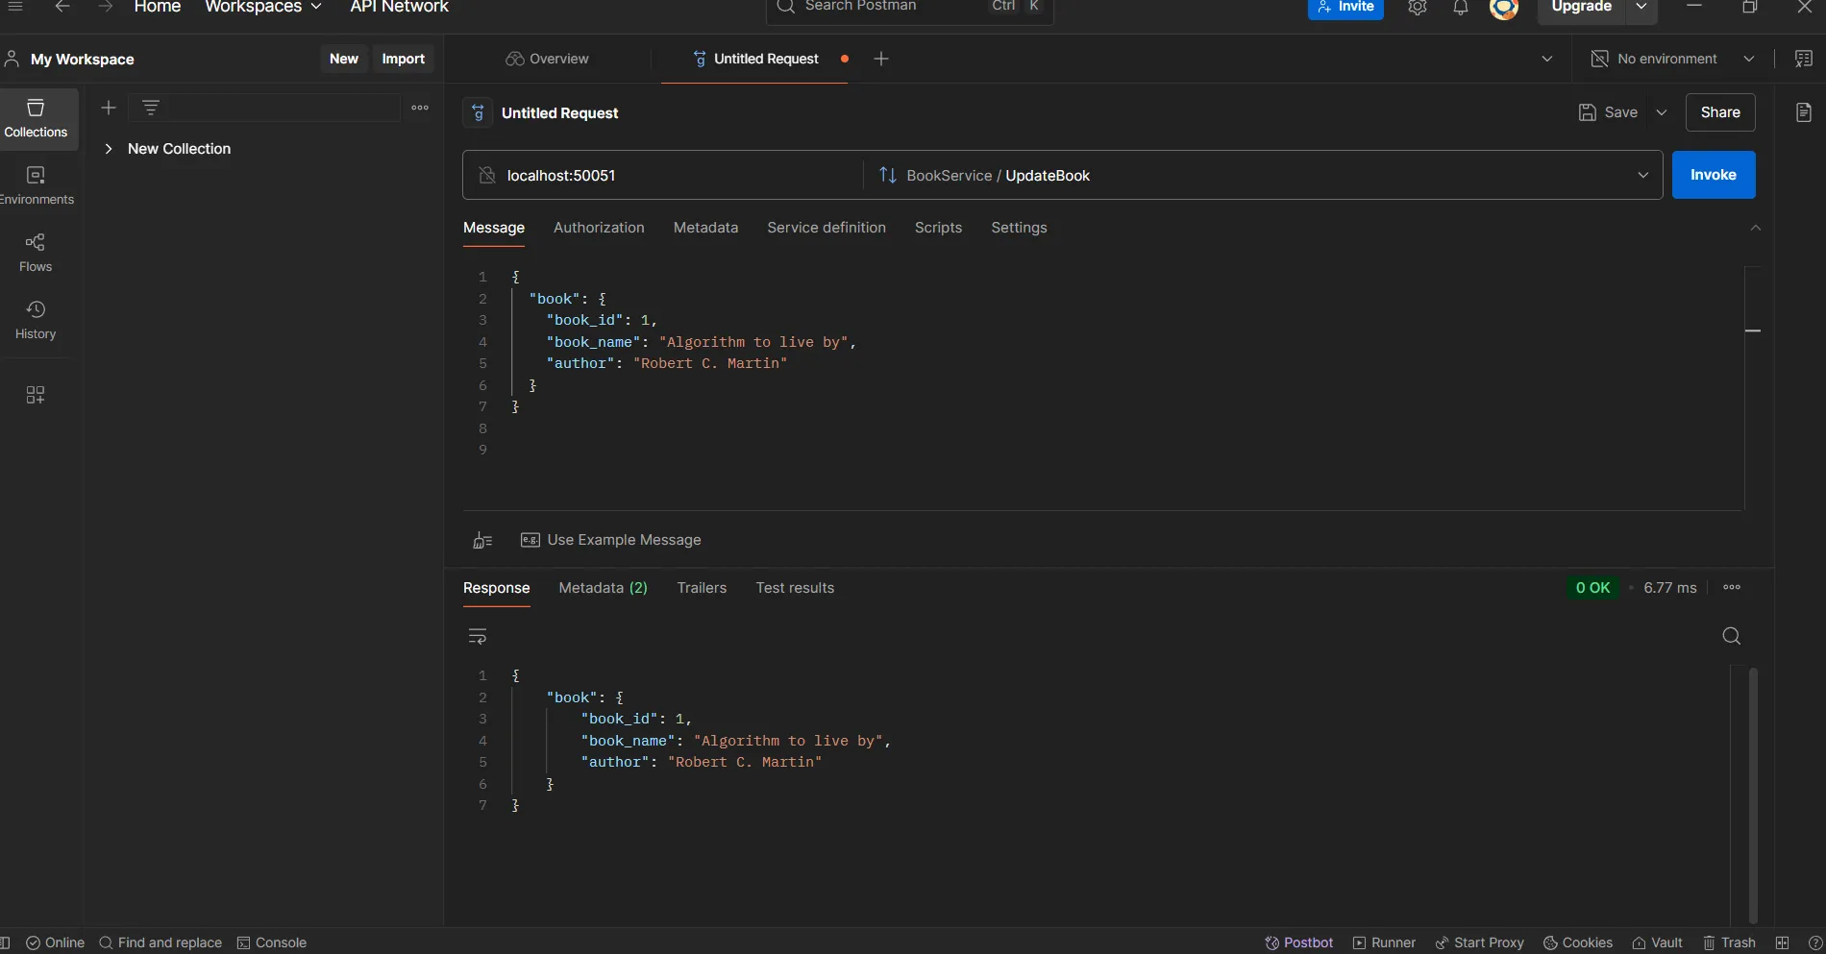Image resolution: width=1826 pixels, height=954 pixels.
Task: Launch the Collection Runner
Action: point(1383,942)
